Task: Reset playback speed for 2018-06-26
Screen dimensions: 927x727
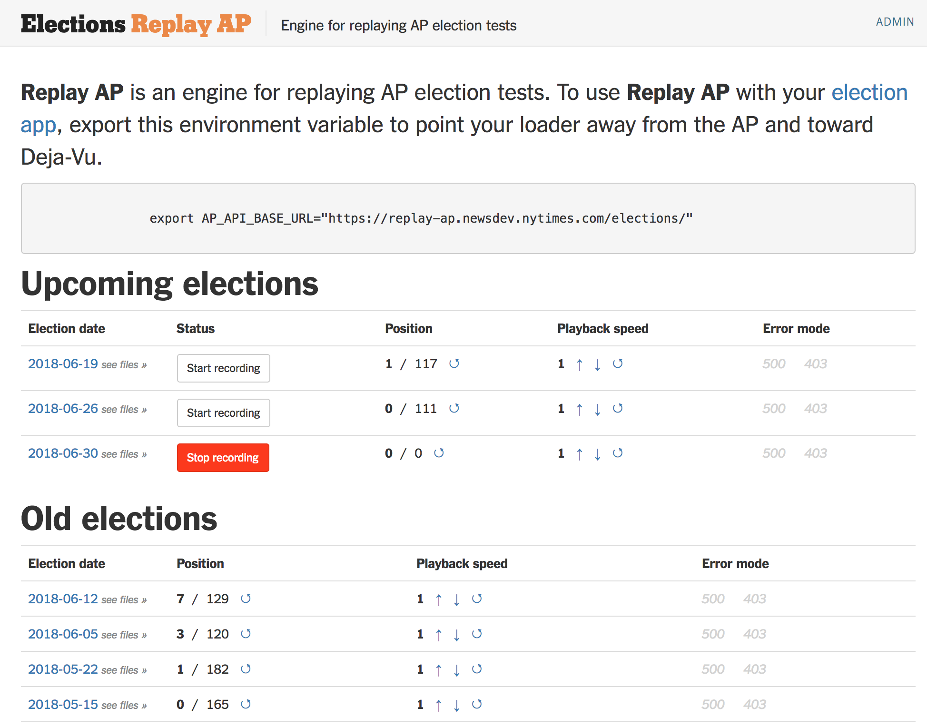Action: coord(617,408)
